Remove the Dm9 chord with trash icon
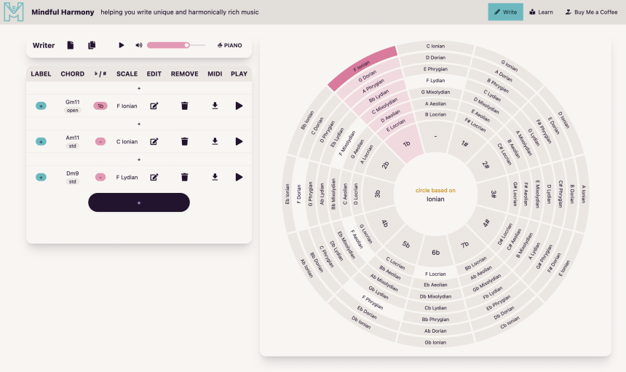 (x=185, y=177)
